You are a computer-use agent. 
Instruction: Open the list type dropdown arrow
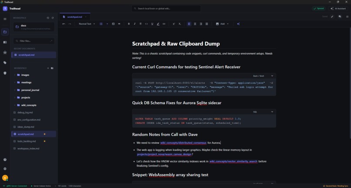pyautogui.click(x=107, y=24)
